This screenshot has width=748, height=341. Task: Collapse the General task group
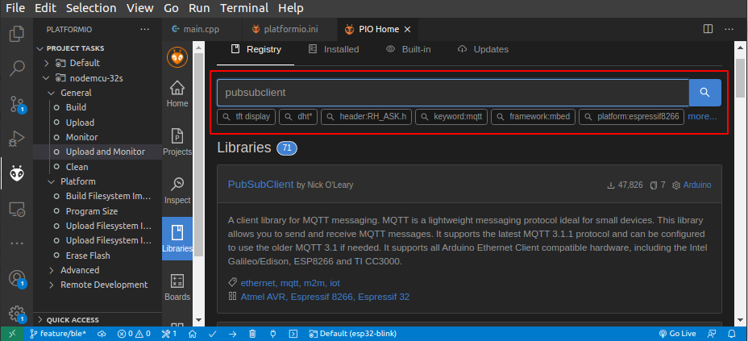point(52,93)
